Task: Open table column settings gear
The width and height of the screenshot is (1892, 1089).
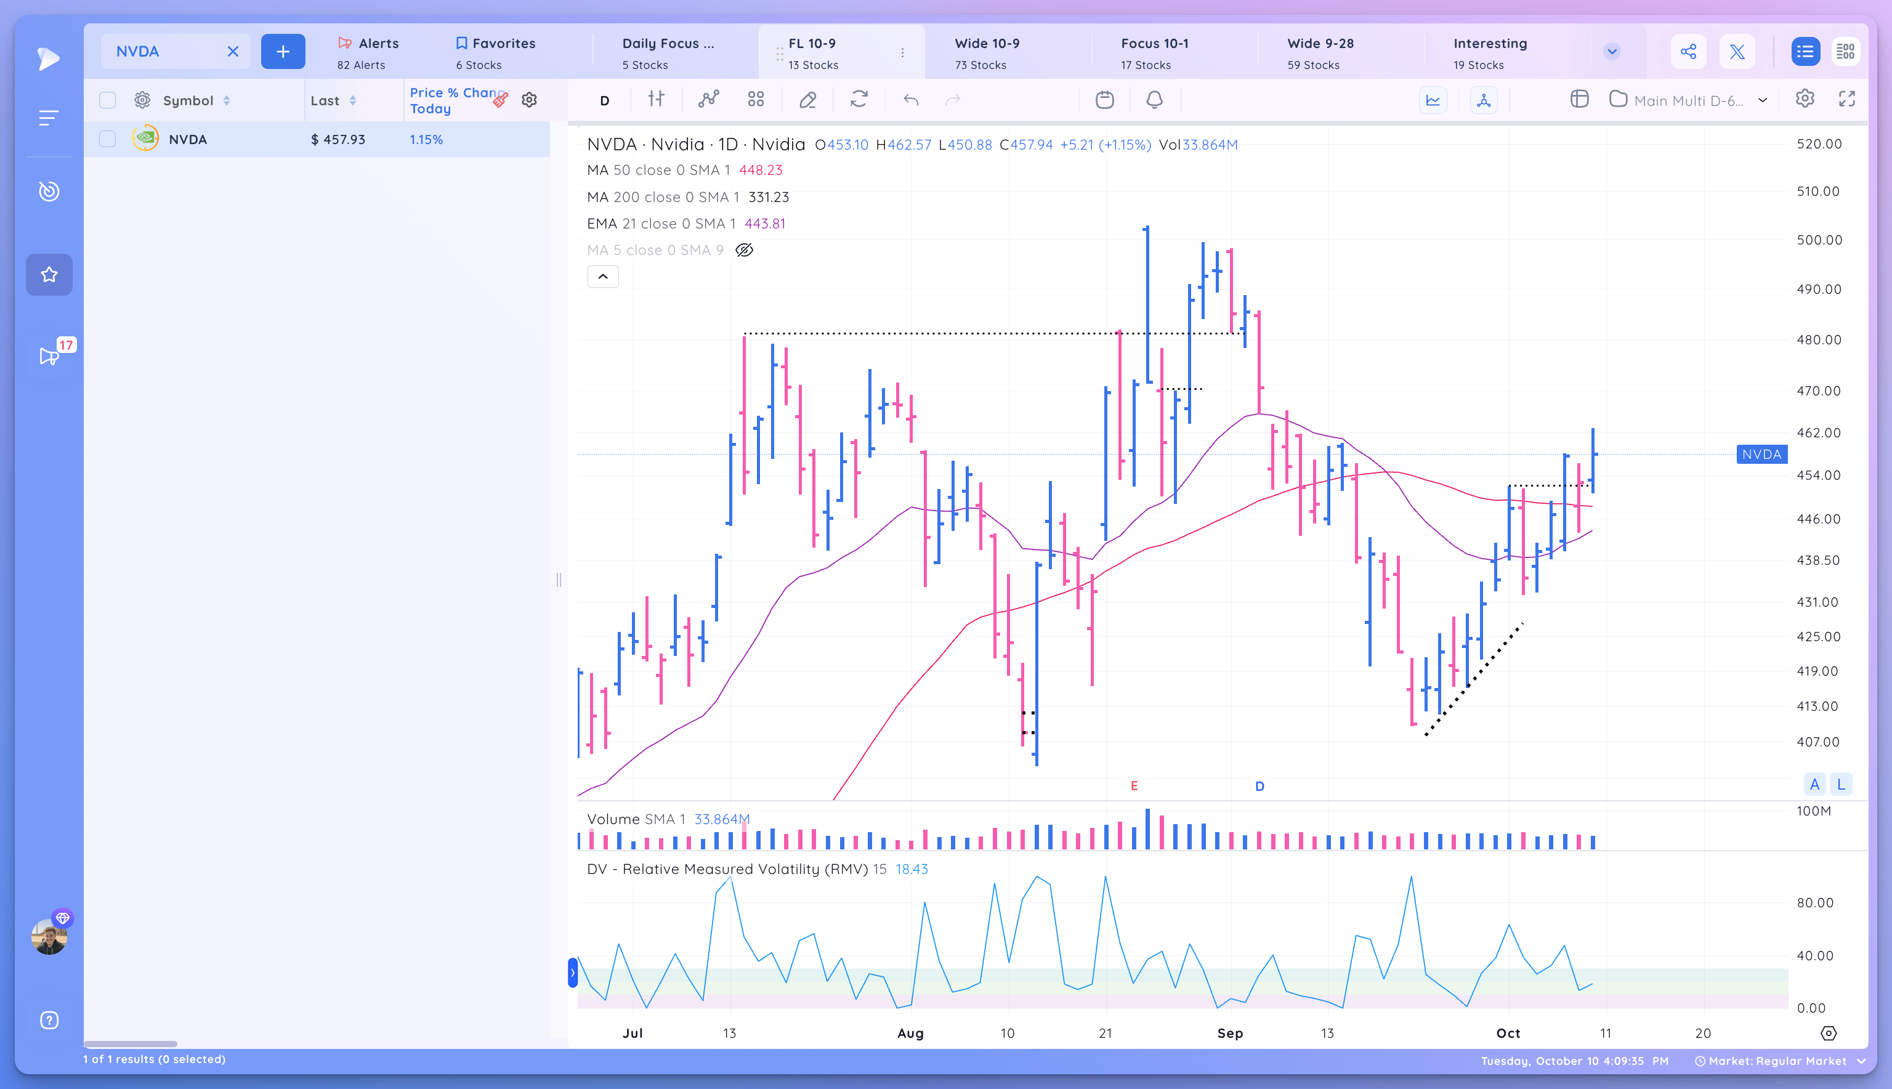Action: pos(530,100)
